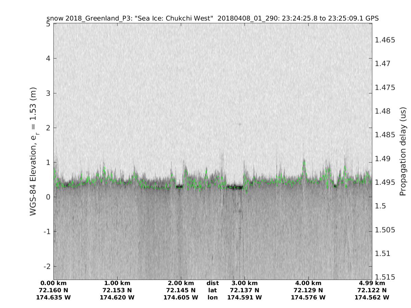Click the plot title text at top
411x308 pixels.
point(212,18)
